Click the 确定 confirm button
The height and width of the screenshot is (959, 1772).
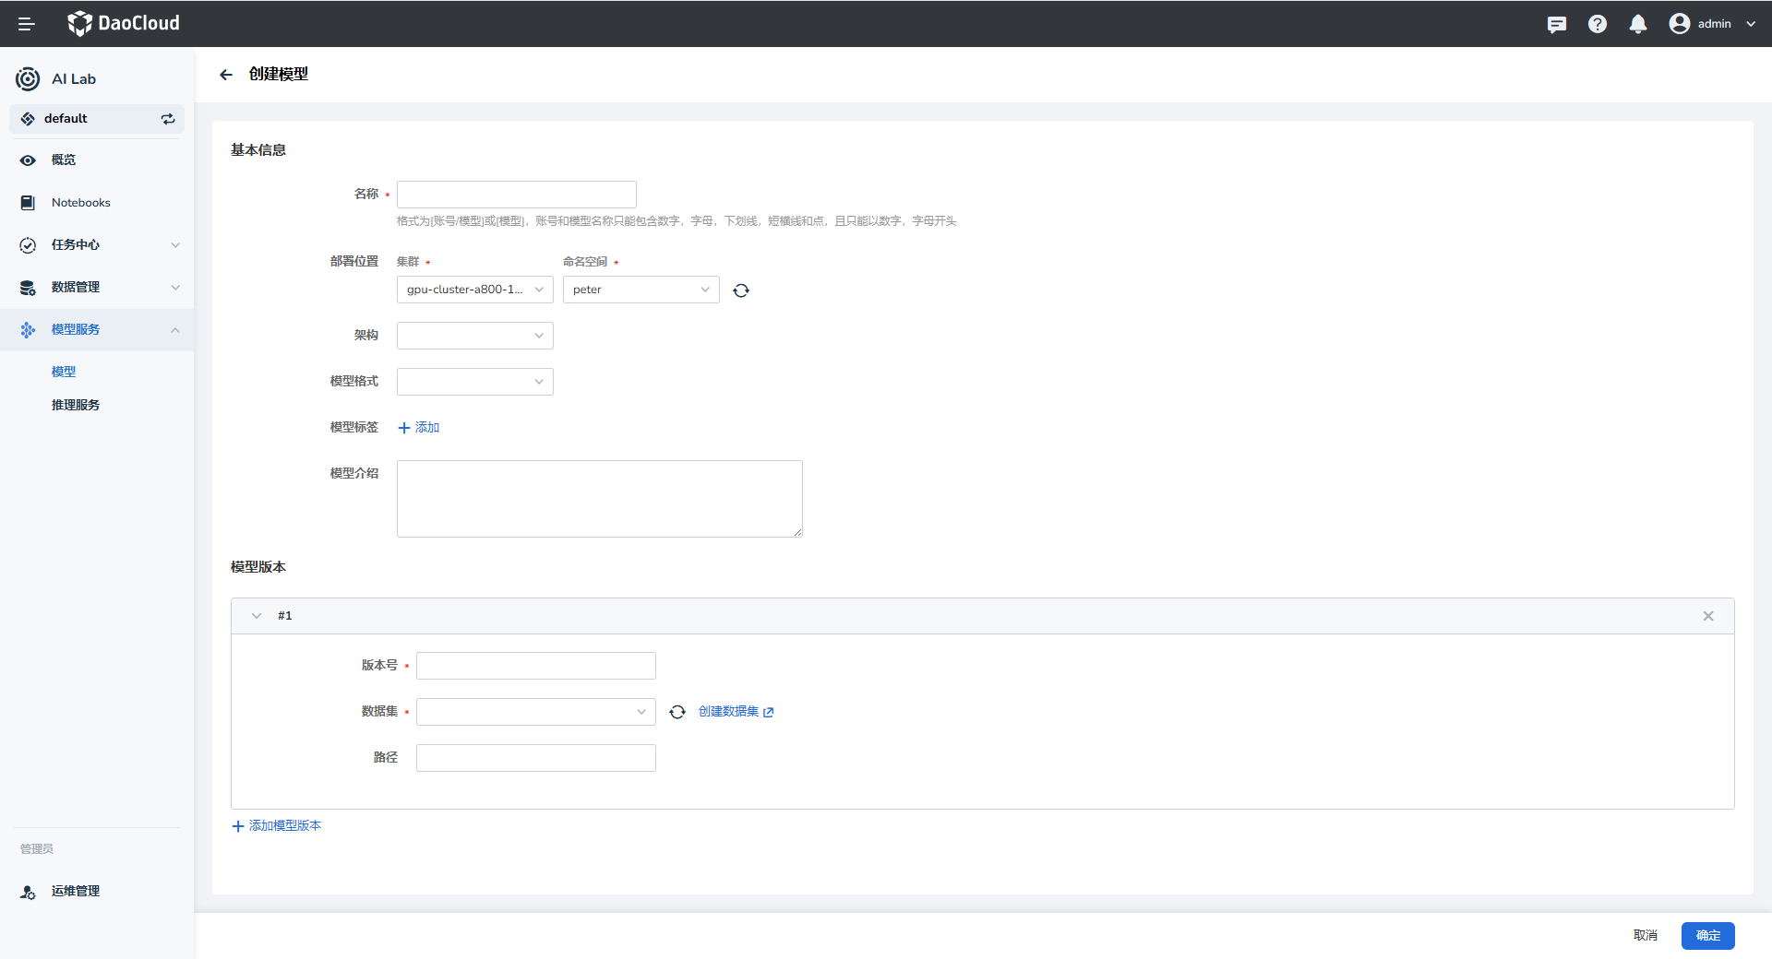tap(1707, 935)
